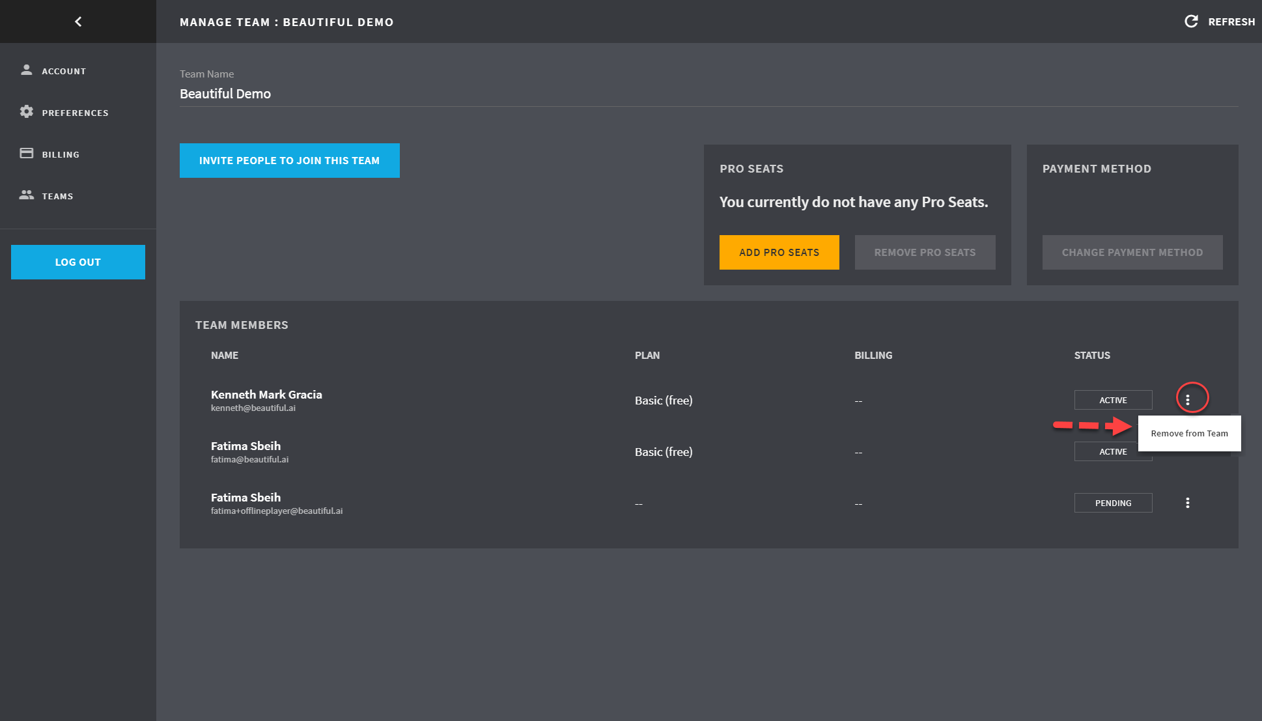Image resolution: width=1262 pixels, height=721 pixels.
Task: Click the Billing label in sidebar
Action: [x=61, y=154]
